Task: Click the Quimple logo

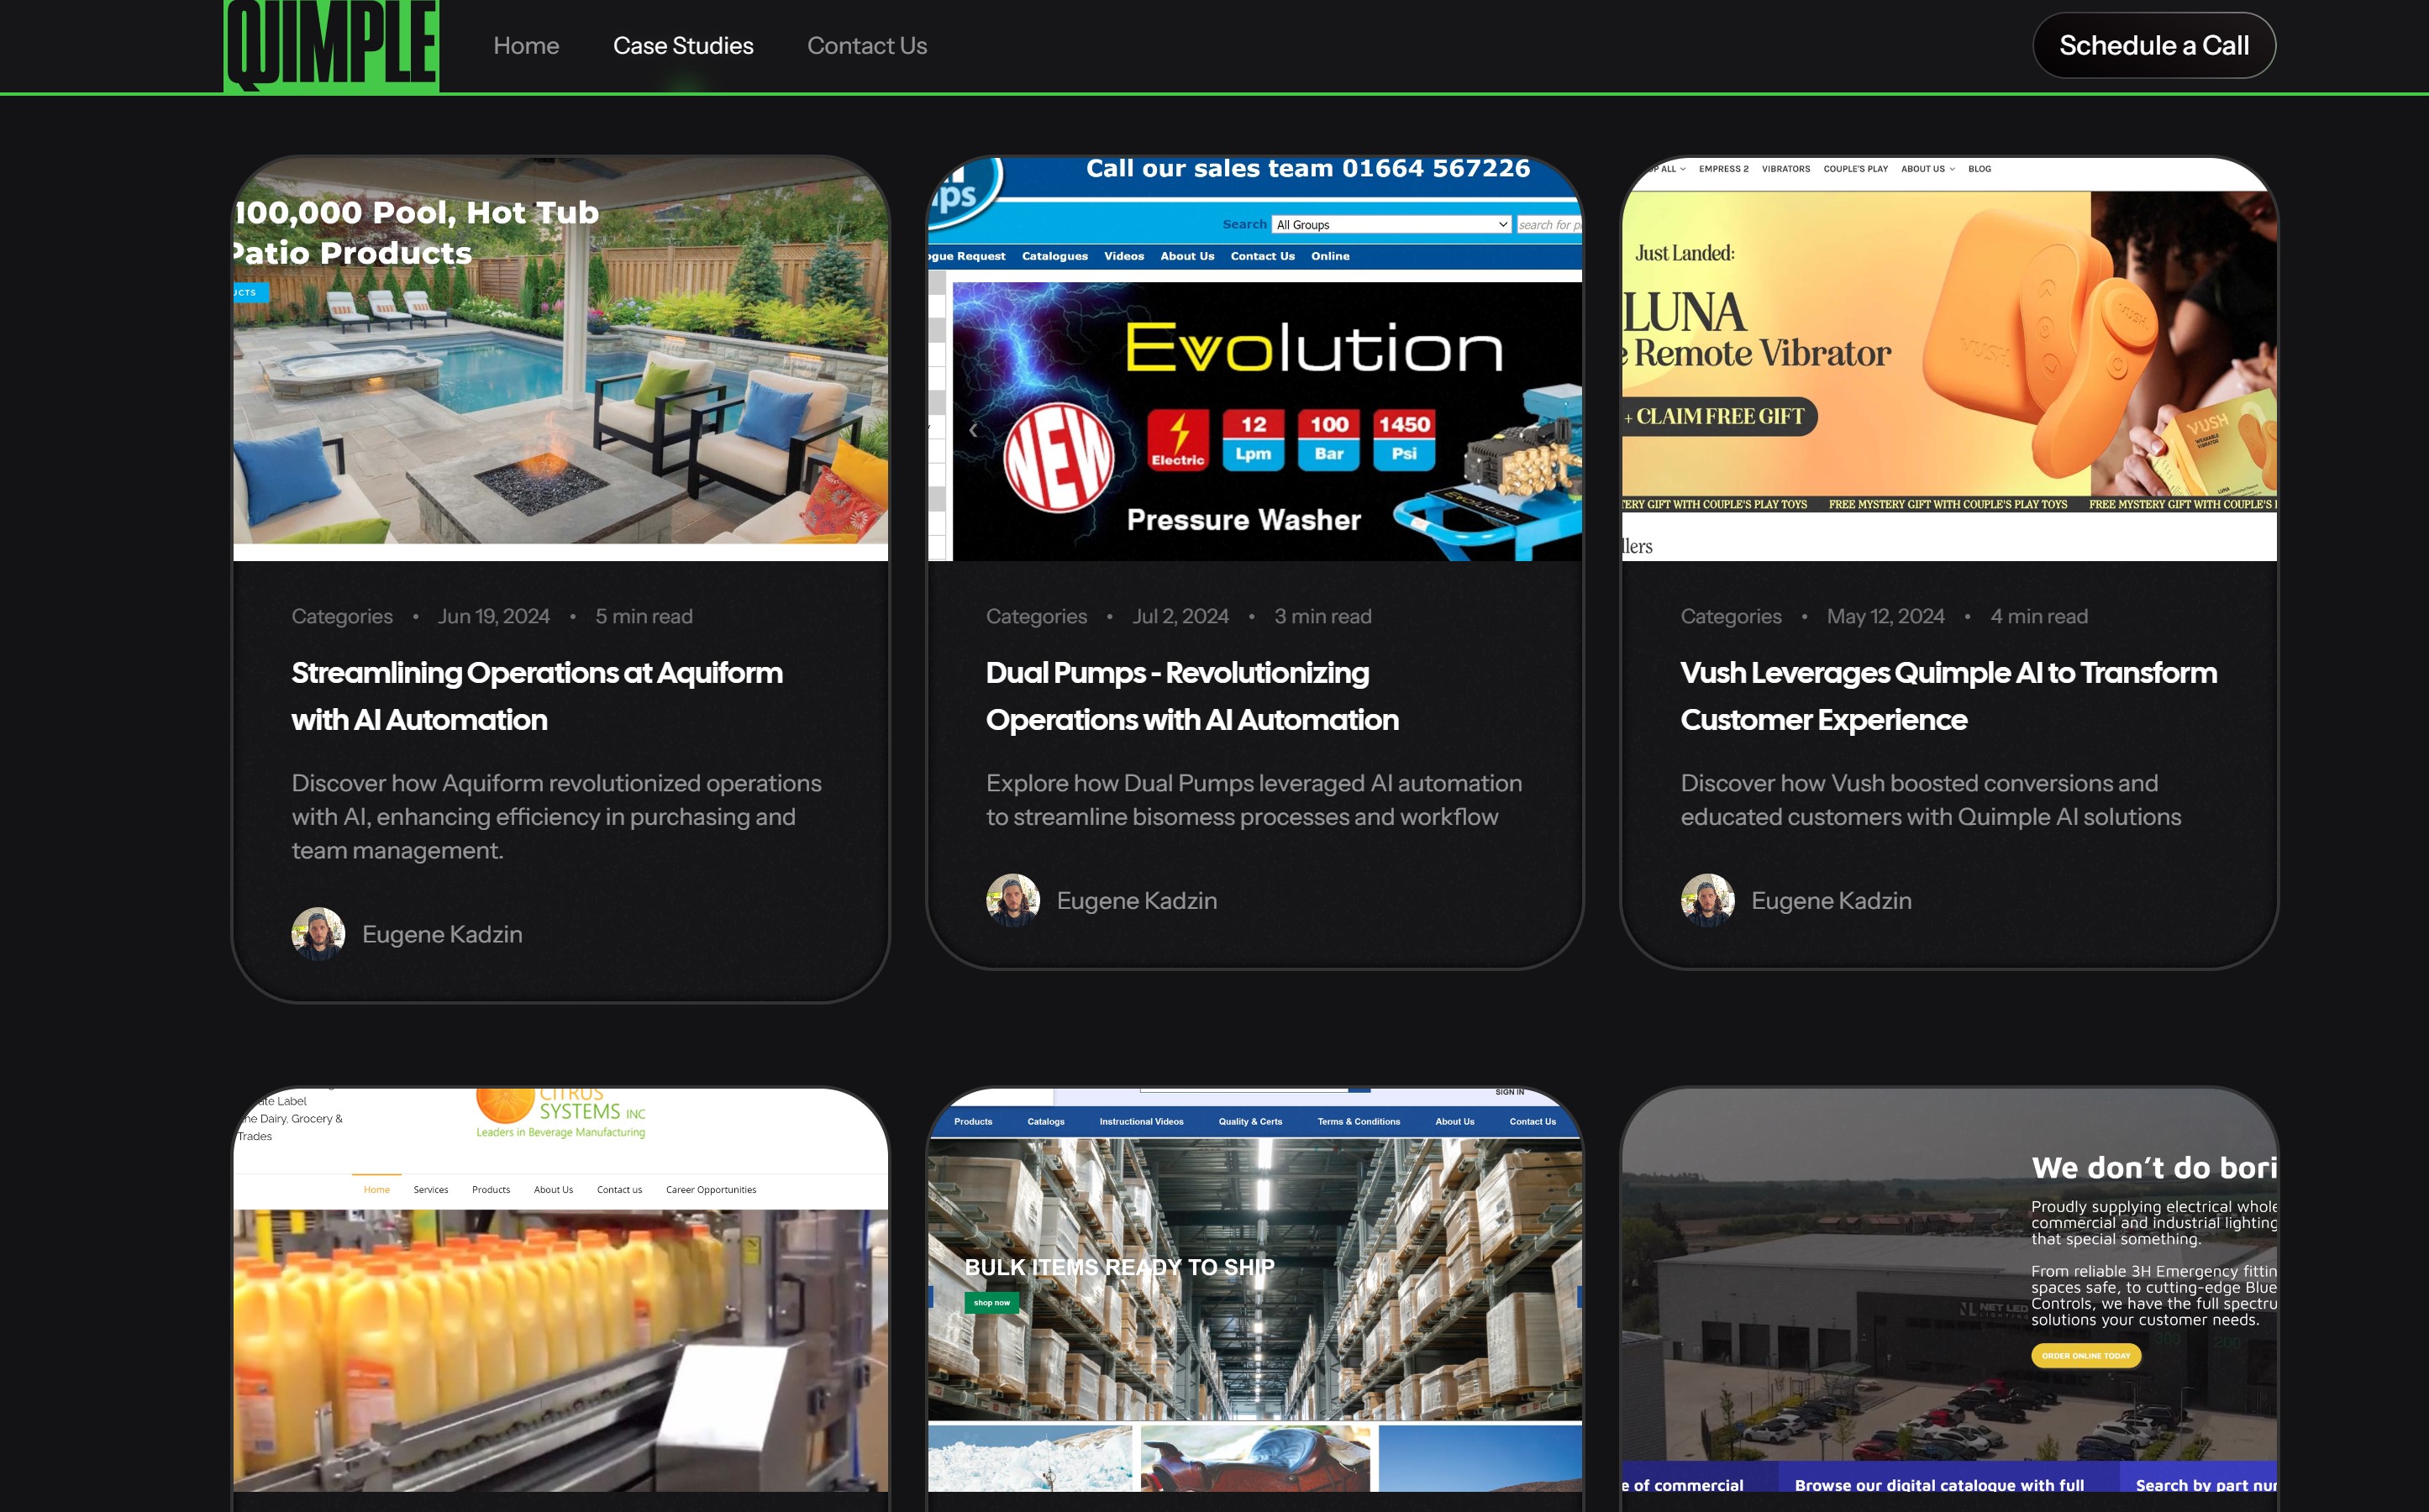Action: coord(331,45)
